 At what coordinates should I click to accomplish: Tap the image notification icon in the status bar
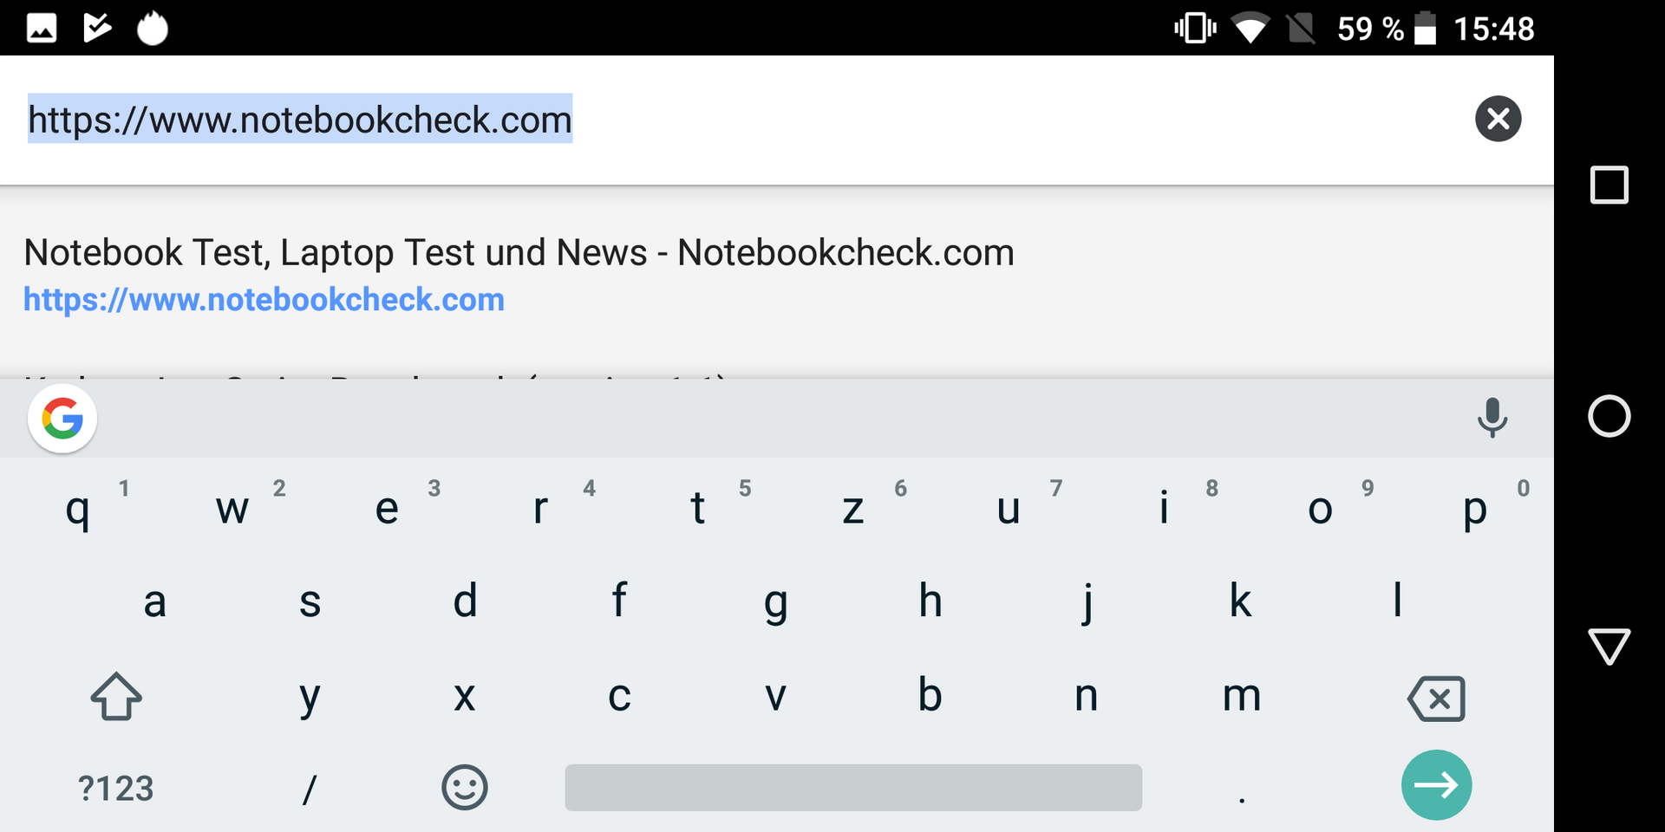click(x=42, y=29)
